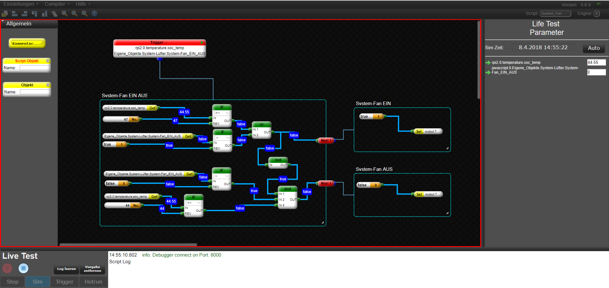Open the '=' comparison dropdown in second IF block
This screenshot has height=288, width=609.
(222, 138)
